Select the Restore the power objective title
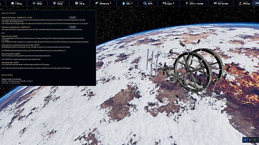The width and height of the screenshot is (259, 145). tap(17, 17)
